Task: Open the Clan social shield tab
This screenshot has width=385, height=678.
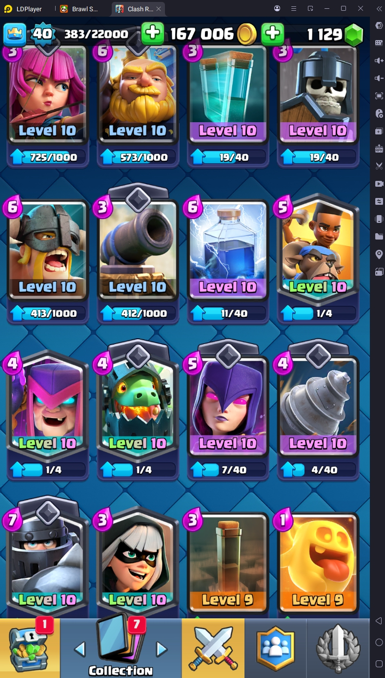Action: 276,648
